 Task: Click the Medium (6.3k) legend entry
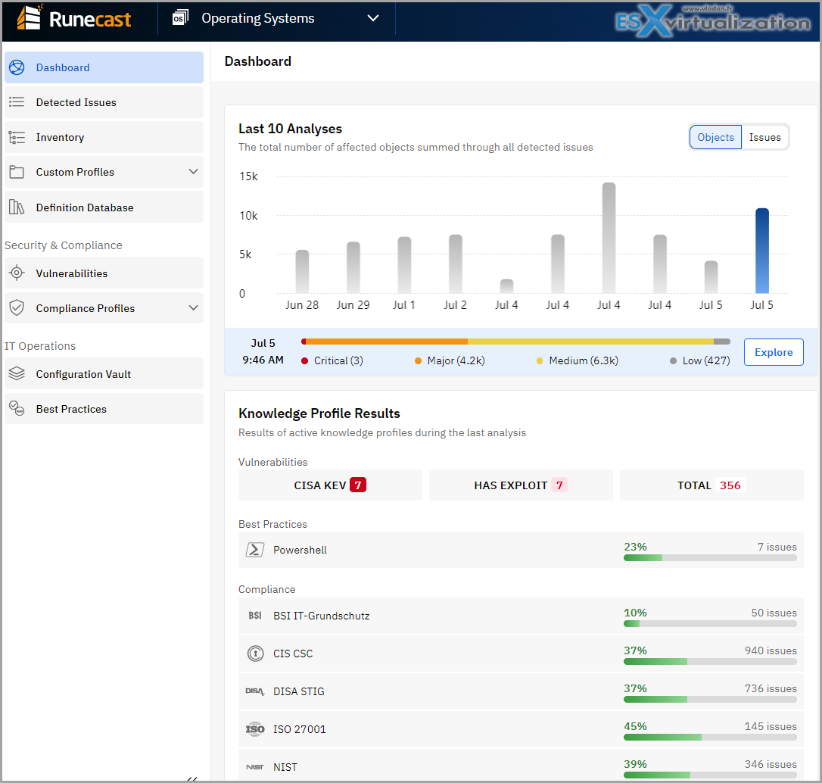578,360
